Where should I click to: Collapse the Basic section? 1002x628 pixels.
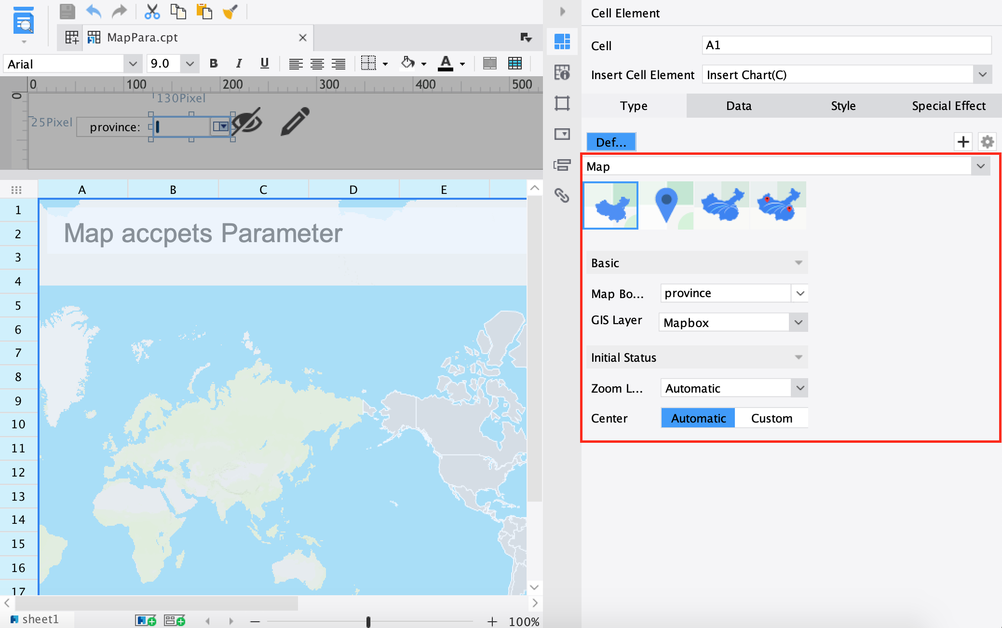[x=798, y=262]
